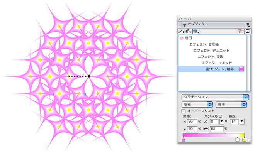
Task: Click the ellipse object icon beside 楕円
Action: [x=182, y=38]
